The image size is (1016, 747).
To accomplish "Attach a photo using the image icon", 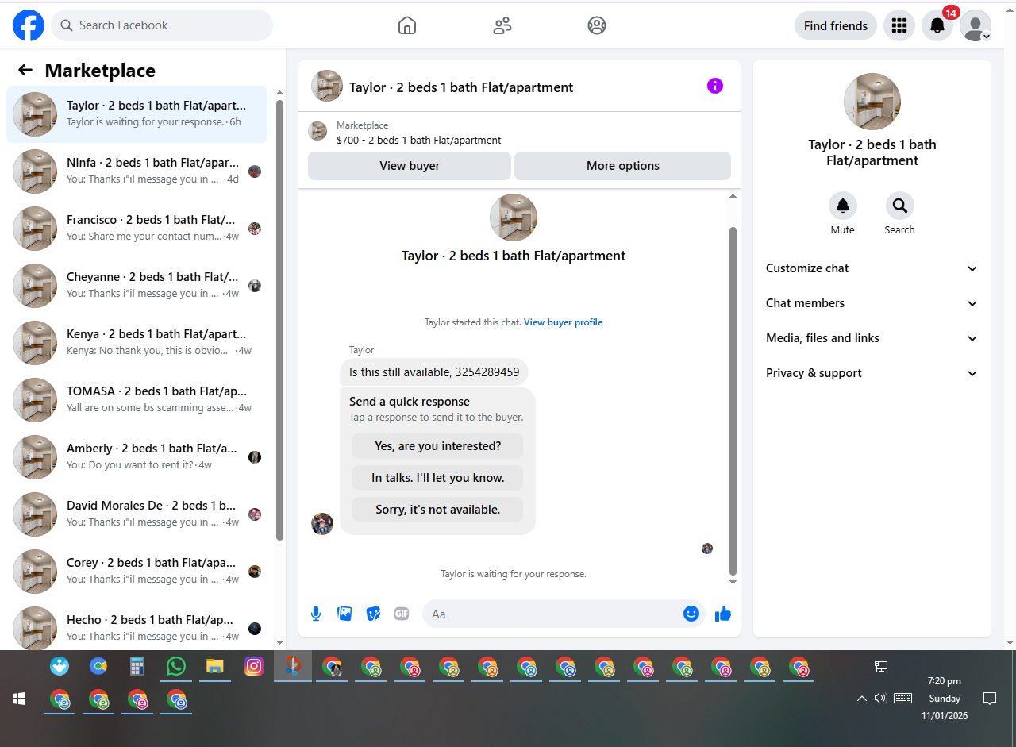I will [x=344, y=614].
